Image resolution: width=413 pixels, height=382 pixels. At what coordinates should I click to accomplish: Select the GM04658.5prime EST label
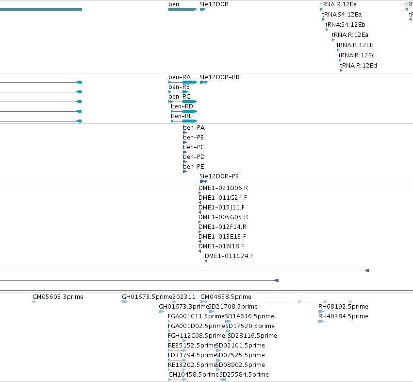(226, 297)
